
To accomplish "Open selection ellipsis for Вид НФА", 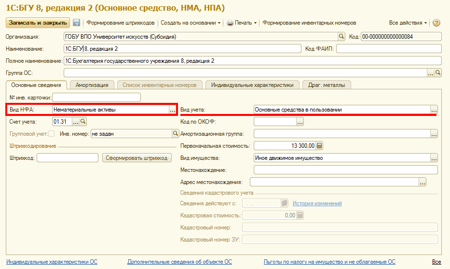I will (172, 110).
